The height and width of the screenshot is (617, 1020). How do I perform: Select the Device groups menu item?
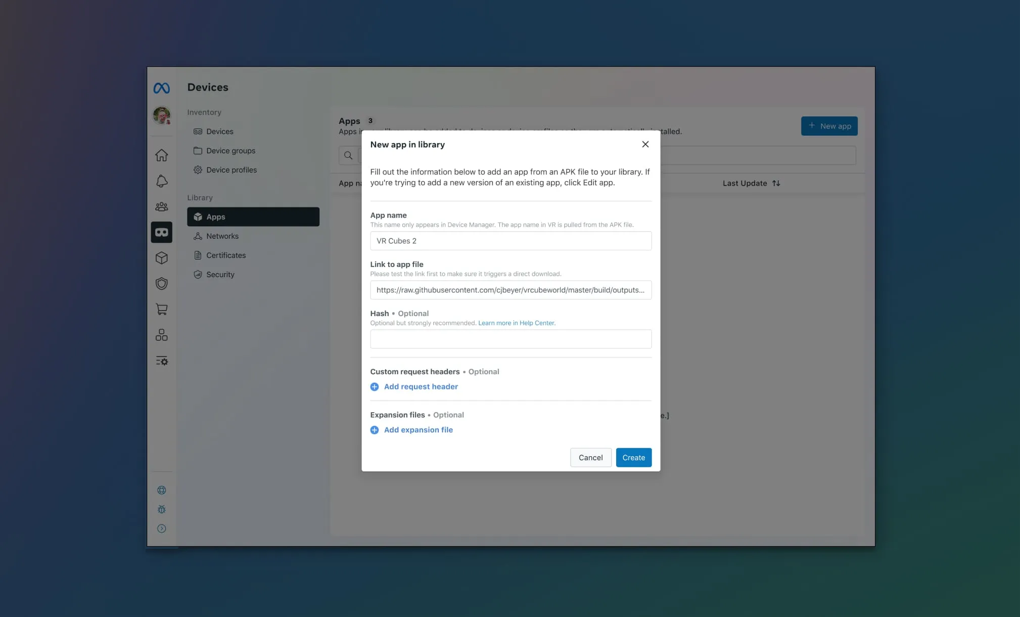[x=230, y=151]
